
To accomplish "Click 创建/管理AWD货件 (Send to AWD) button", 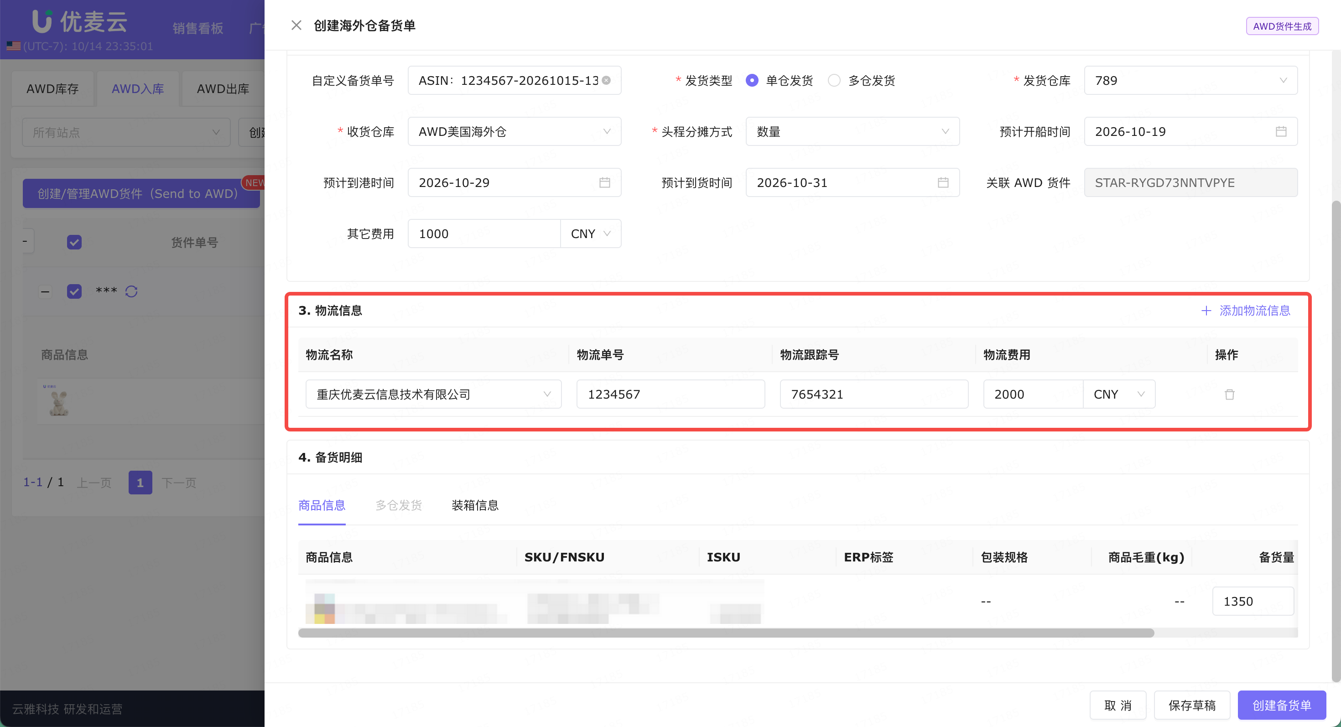I will [x=141, y=193].
